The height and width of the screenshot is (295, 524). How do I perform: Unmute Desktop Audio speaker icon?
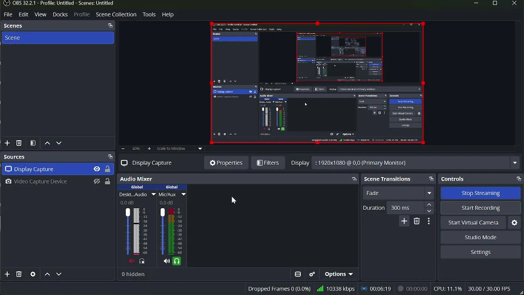[132, 261]
